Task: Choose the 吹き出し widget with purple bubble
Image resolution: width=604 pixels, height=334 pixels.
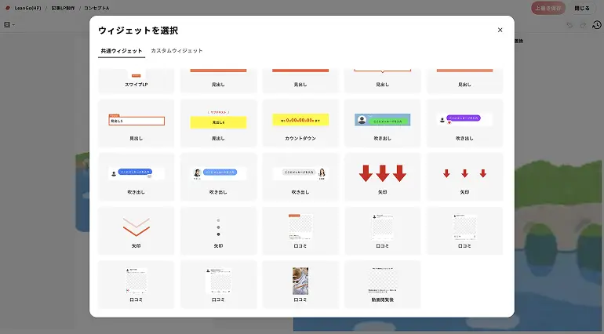Action: [464, 123]
